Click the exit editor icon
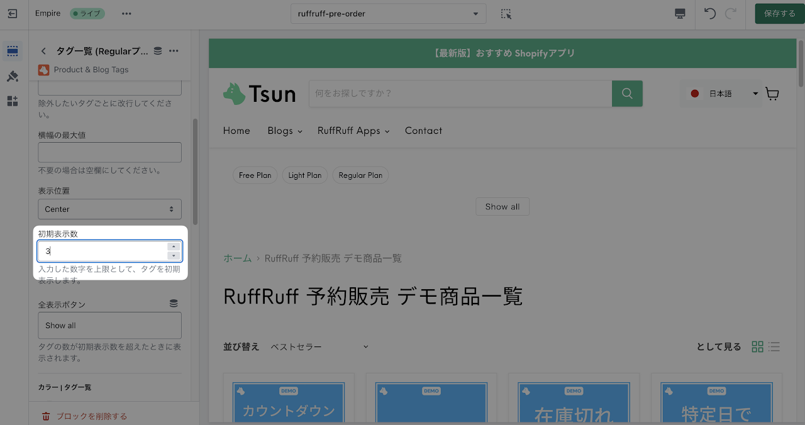Screen dimensions: 805x425 [13, 13]
